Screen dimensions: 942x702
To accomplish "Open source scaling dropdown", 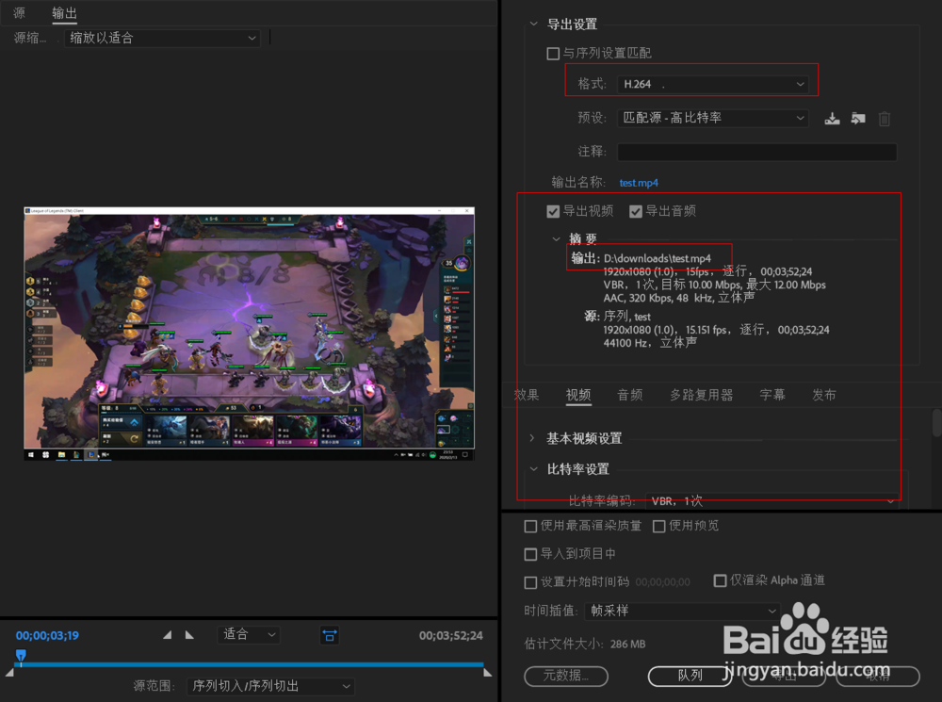I will (x=162, y=38).
